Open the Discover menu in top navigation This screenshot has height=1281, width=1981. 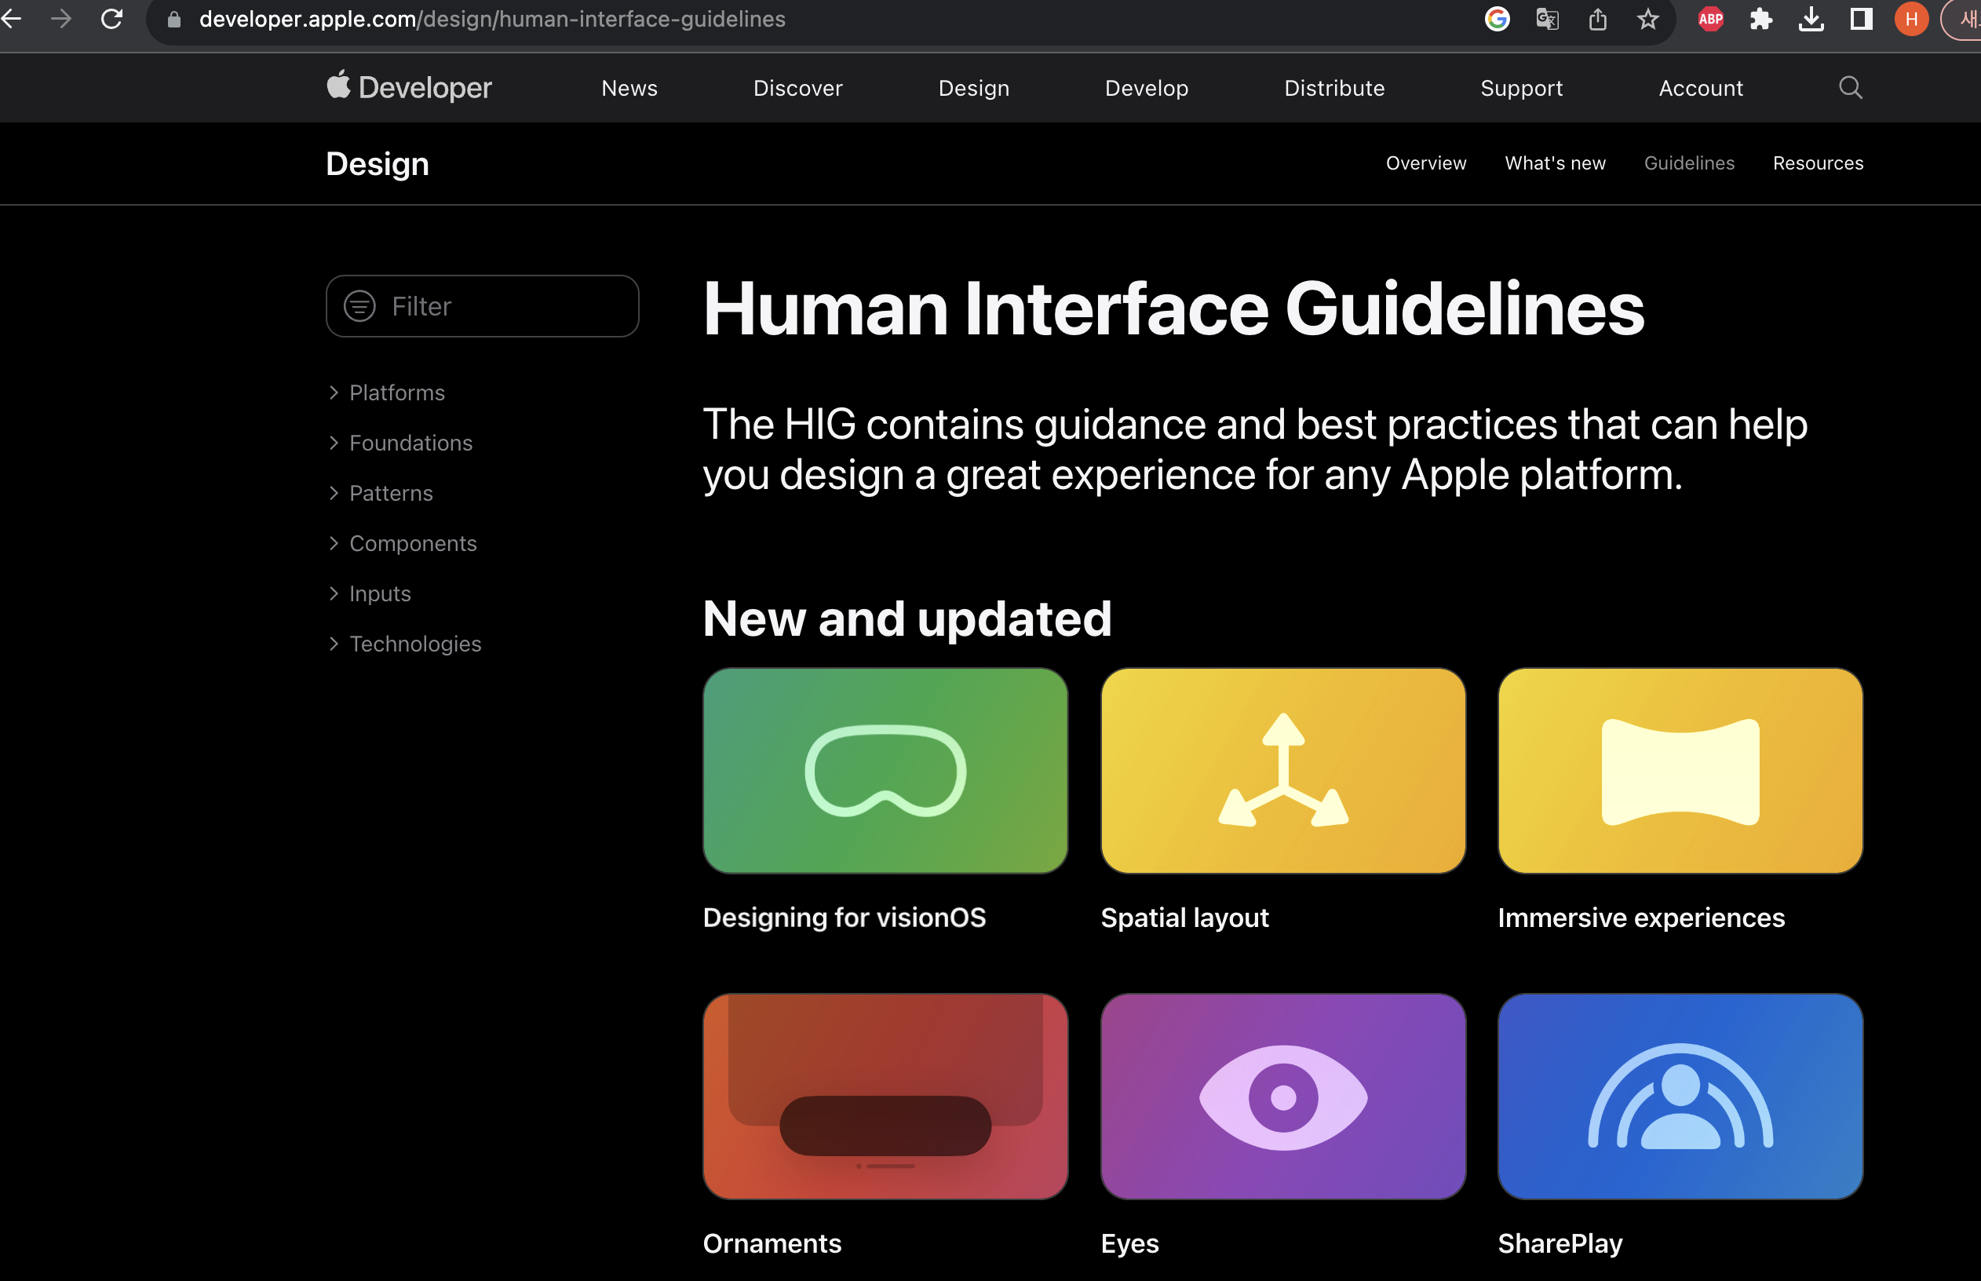[797, 88]
